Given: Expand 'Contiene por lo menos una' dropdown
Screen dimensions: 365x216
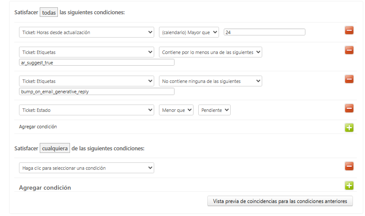Looking at the screenshot, I should click(210, 52).
